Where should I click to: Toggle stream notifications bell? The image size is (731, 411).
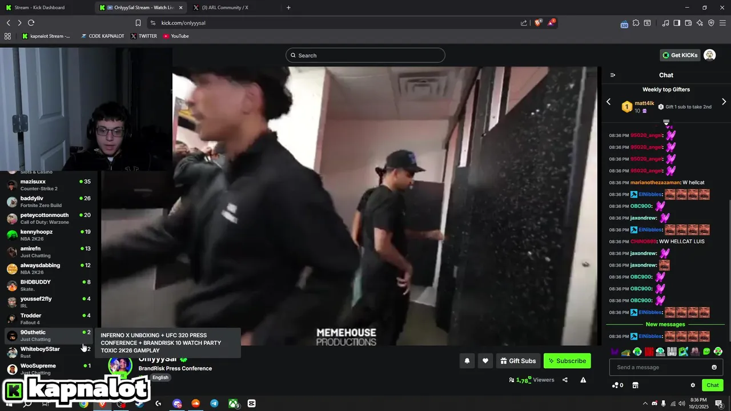(x=467, y=361)
